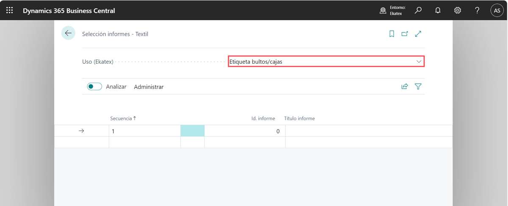Toggle the Analizar switch
The height and width of the screenshot is (206, 508).
click(x=94, y=87)
